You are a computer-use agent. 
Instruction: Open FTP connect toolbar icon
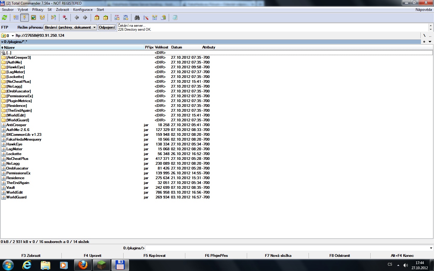click(x=117, y=18)
